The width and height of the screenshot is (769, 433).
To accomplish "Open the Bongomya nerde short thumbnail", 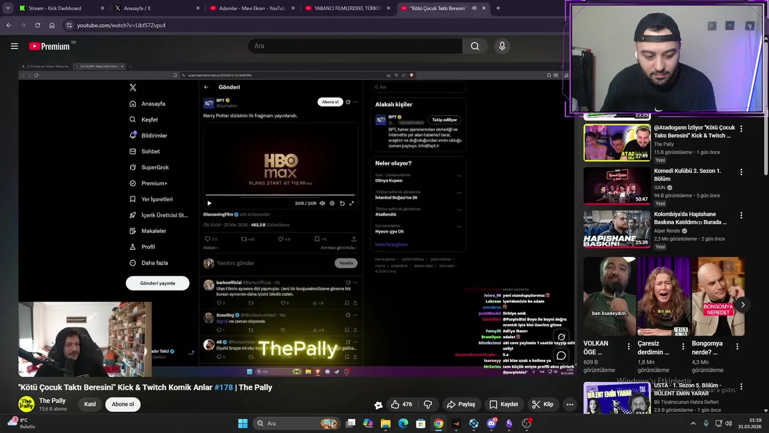I will tap(718, 296).
